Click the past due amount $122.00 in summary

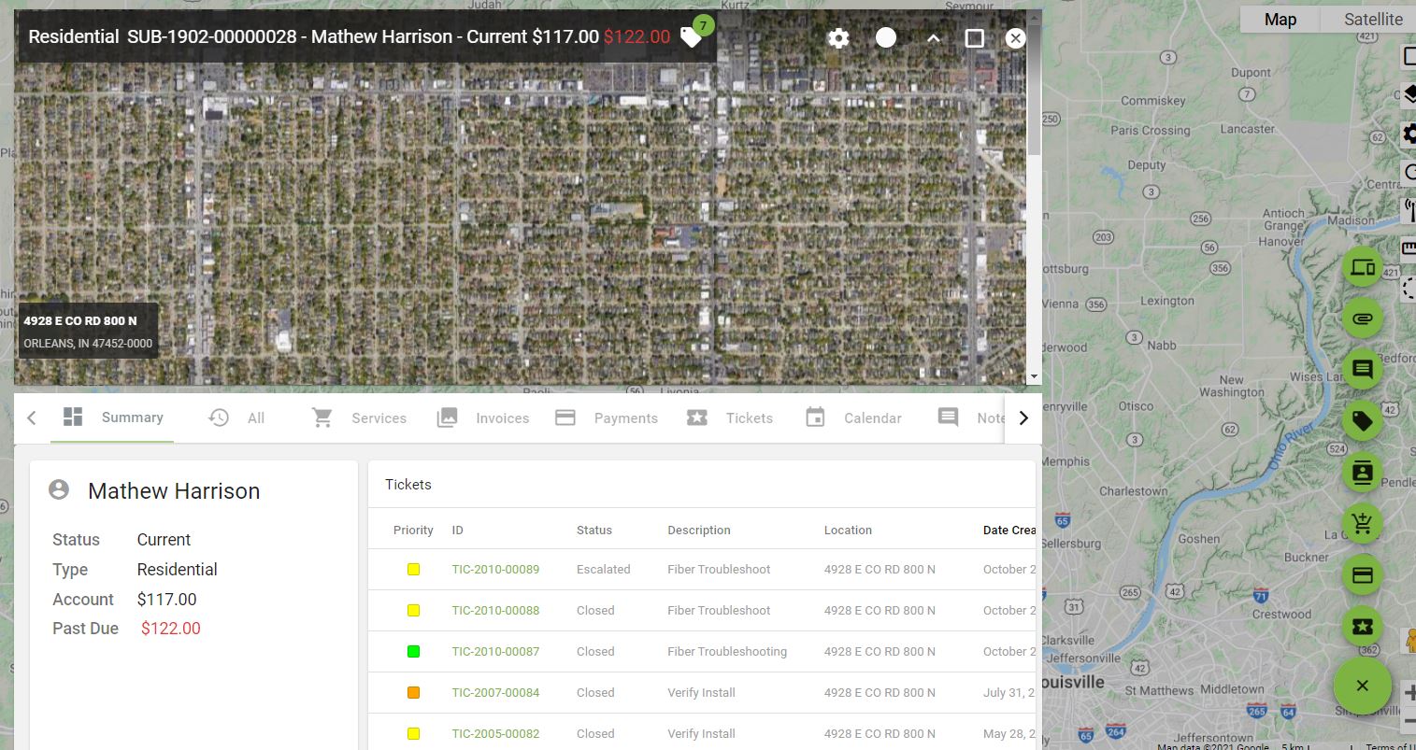[x=171, y=629]
